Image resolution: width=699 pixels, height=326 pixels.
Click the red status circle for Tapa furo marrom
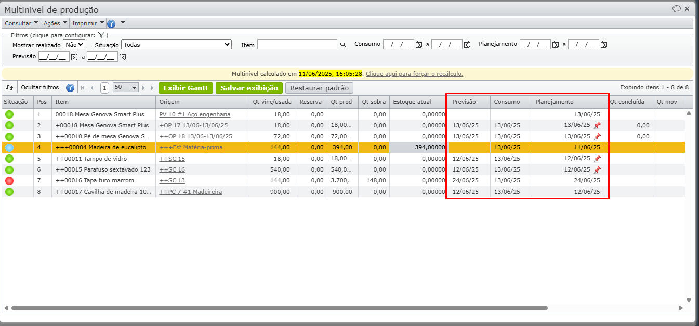coord(9,180)
